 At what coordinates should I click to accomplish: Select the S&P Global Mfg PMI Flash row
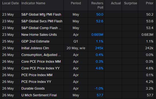(78, 15)
